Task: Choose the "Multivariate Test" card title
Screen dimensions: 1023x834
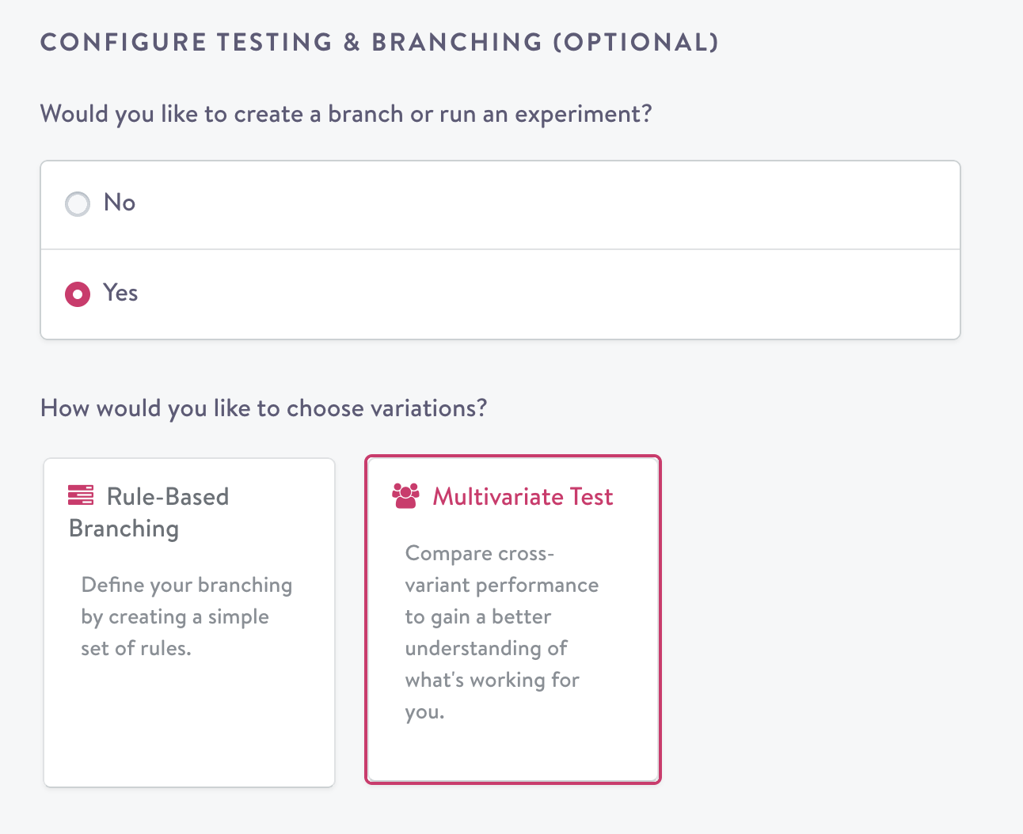Action: point(523,497)
